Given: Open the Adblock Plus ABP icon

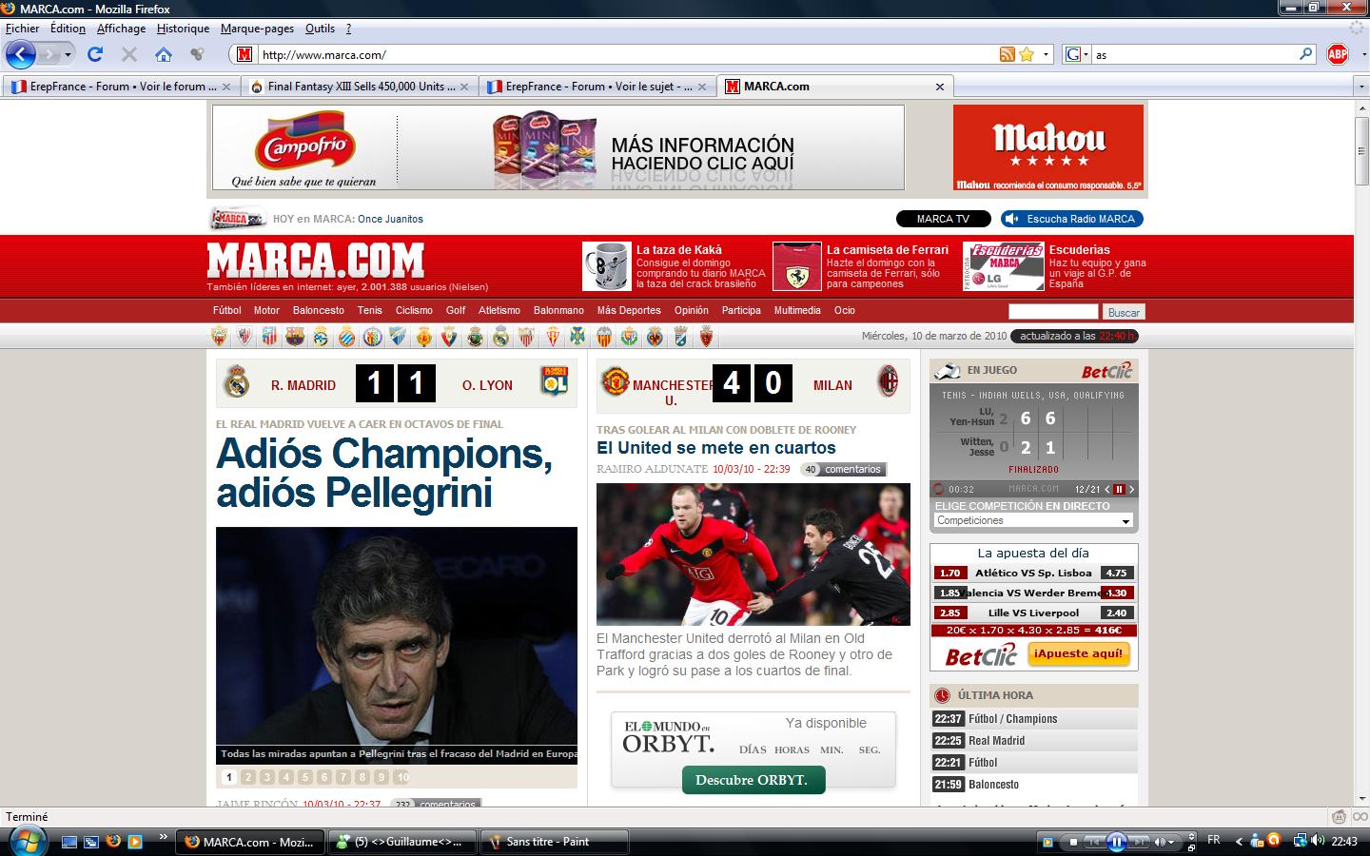Looking at the screenshot, I should click(1338, 54).
